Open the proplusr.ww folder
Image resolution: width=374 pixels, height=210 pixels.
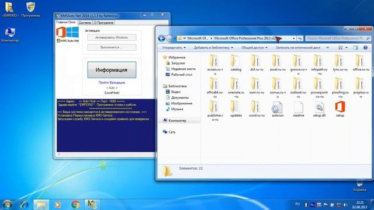coord(361,87)
